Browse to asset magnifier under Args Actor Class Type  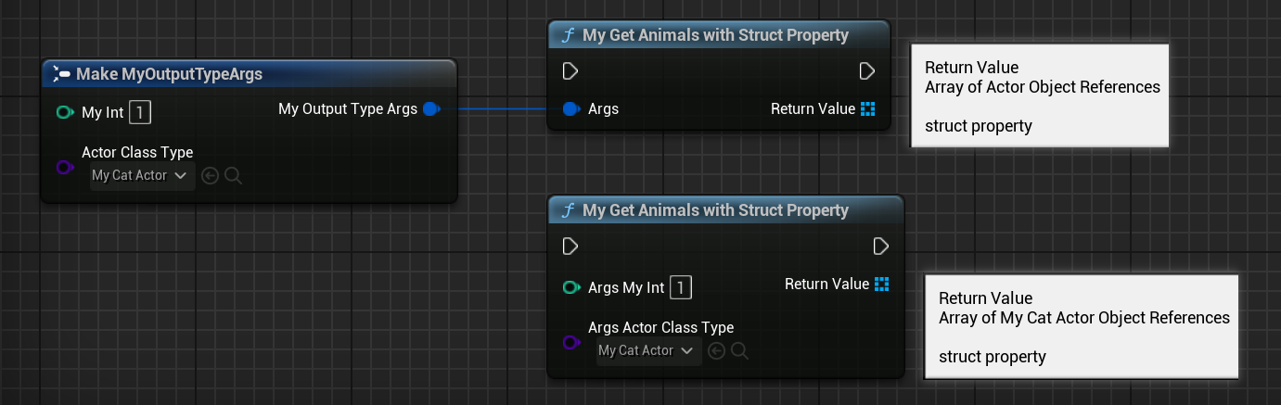739,350
